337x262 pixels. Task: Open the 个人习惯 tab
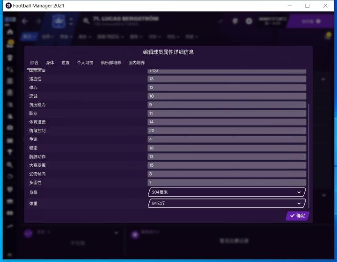click(x=85, y=63)
